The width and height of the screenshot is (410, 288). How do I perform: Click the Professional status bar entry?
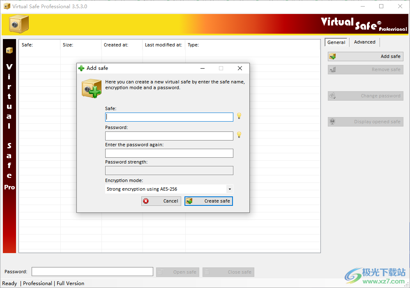coord(37,283)
